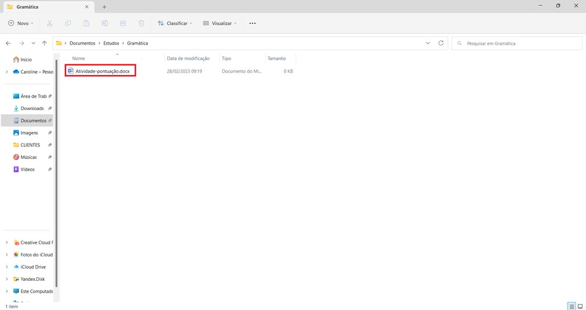The width and height of the screenshot is (586, 310).
Task: Go up one folder level
Action: tap(45, 43)
